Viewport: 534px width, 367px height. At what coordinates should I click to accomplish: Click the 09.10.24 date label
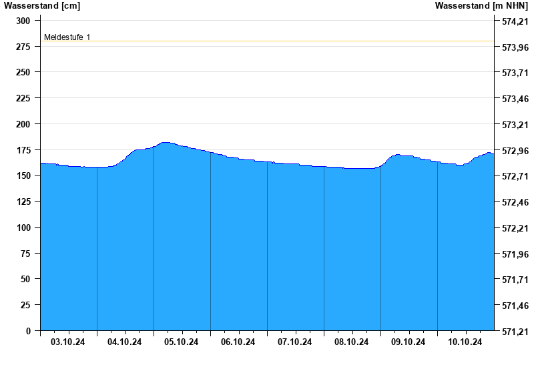pyautogui.click(x=409, y=342)
